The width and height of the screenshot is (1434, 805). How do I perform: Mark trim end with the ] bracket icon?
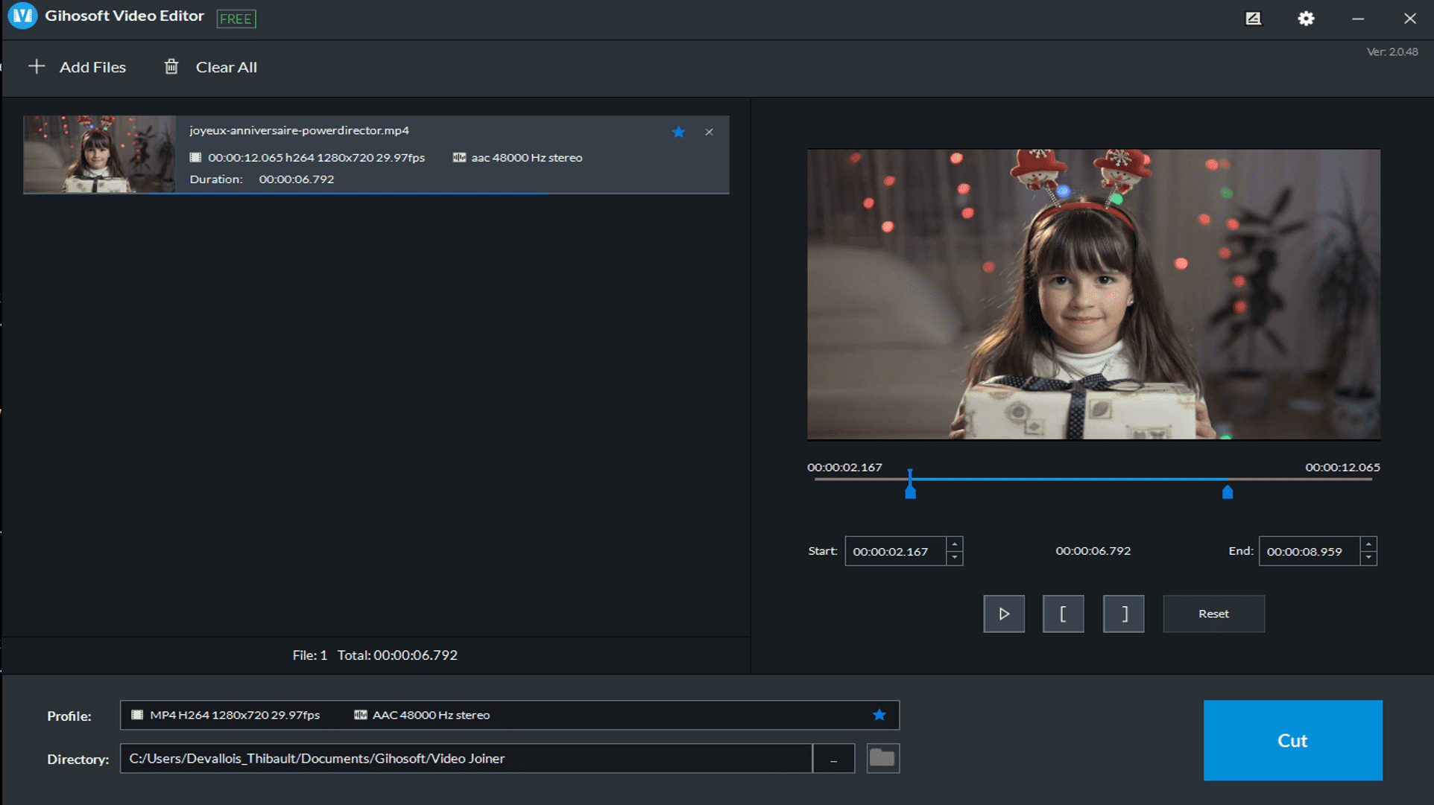pos(1123,614)
